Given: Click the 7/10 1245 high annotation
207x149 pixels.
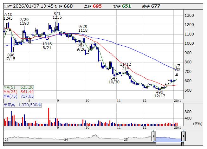Looking at the screenshot, I should tap(8, 16).
